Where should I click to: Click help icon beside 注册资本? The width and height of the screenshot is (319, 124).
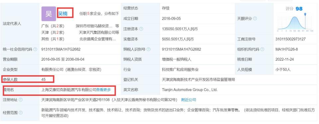click(141, 29)
